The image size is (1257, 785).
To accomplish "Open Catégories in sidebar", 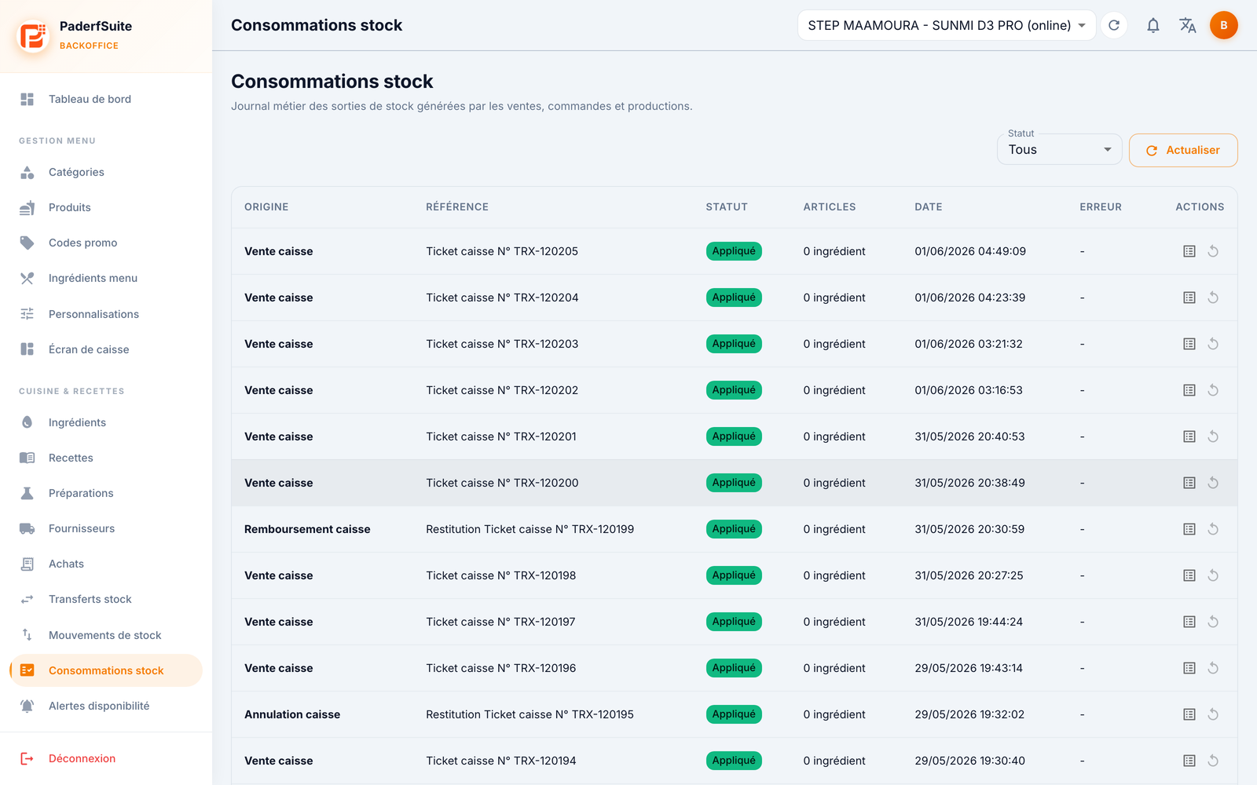I will pos(105,172).
